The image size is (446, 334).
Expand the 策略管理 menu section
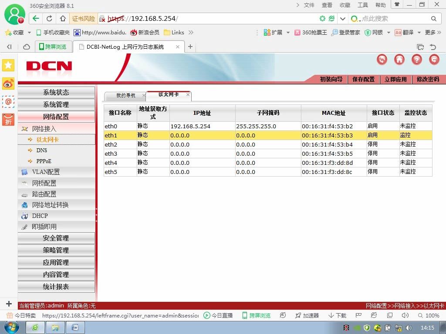click(x=56, y=250)
